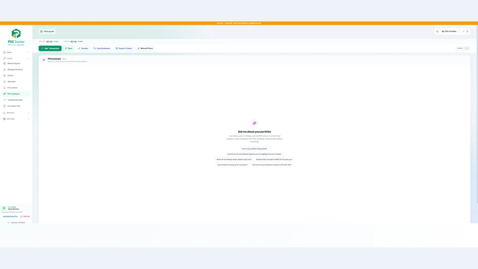Click the KSE-100 index value 217.63
Viewport: 478px width, 269px height.
(x=49, y=42)
